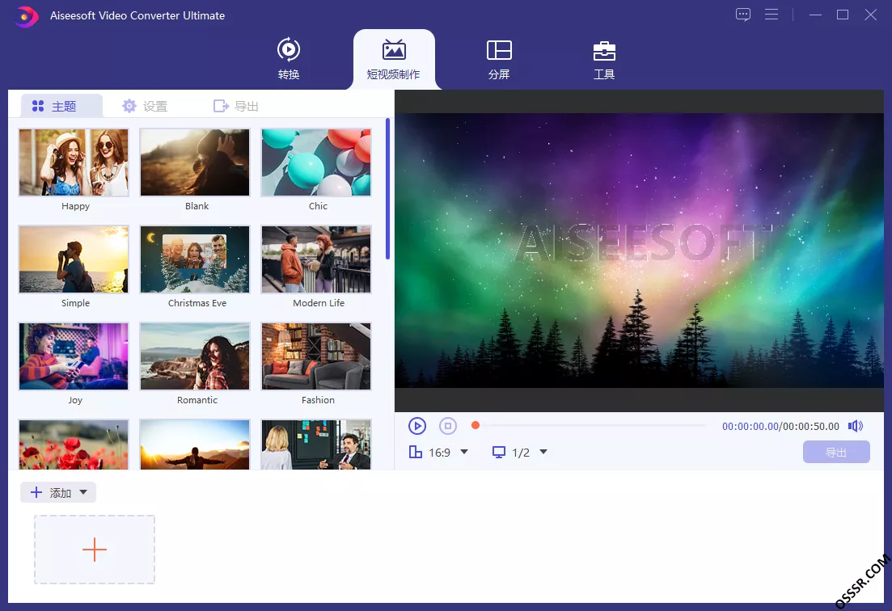Image resolution: width=892 pixels, height=611 pixels.
Task: Click the Modern Life label text
Action: 319,303
